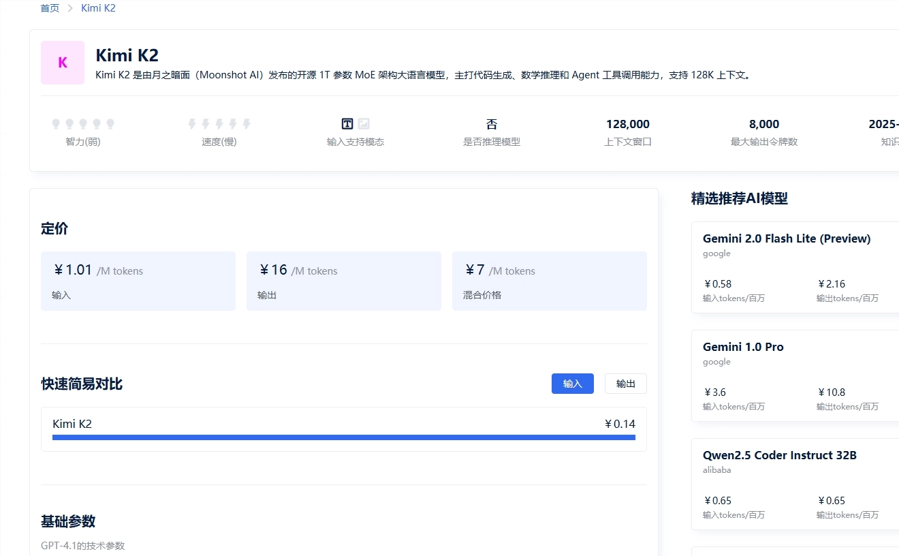Click the ¥1.01 input pricing card
This screenshot has width=899, height=556.
pos(138,281)
